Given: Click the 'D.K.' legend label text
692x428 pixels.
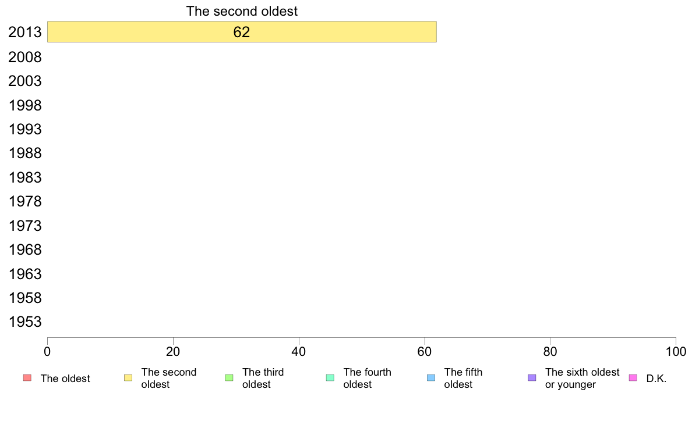Looking at the screenshot, I should pyautogui.click(x=656, y=379).
